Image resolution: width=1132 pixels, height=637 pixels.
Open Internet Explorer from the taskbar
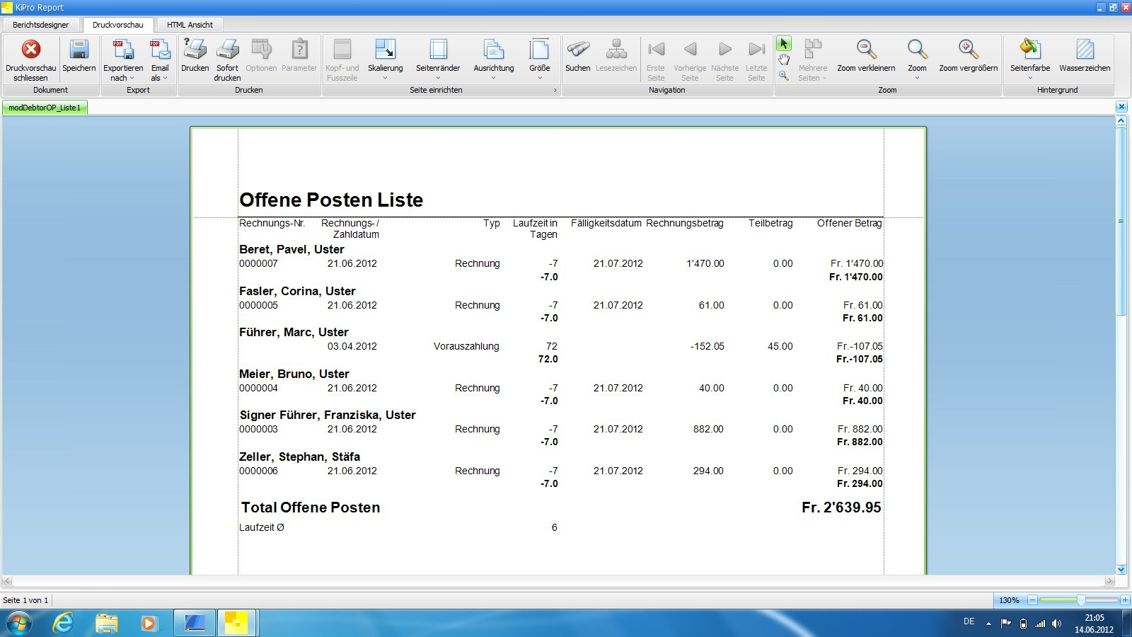[x=64, y=623]
